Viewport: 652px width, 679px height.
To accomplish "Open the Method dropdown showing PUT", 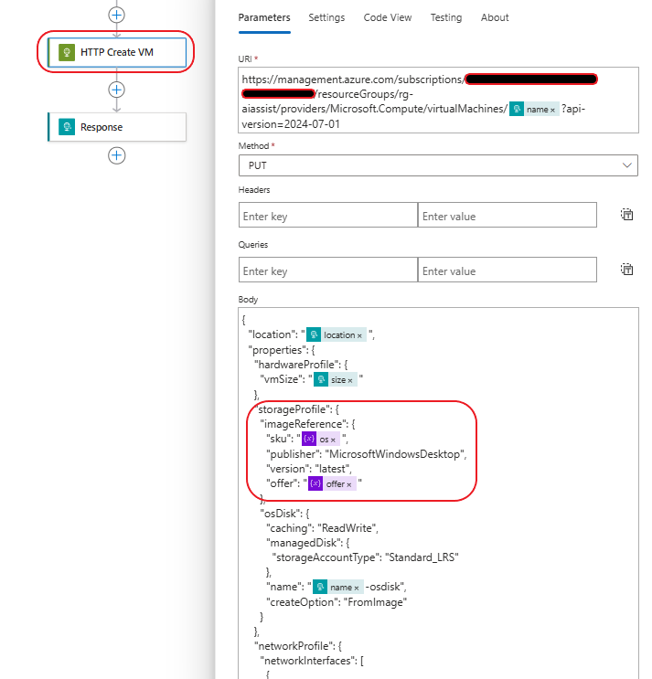I will click(438, 165).
